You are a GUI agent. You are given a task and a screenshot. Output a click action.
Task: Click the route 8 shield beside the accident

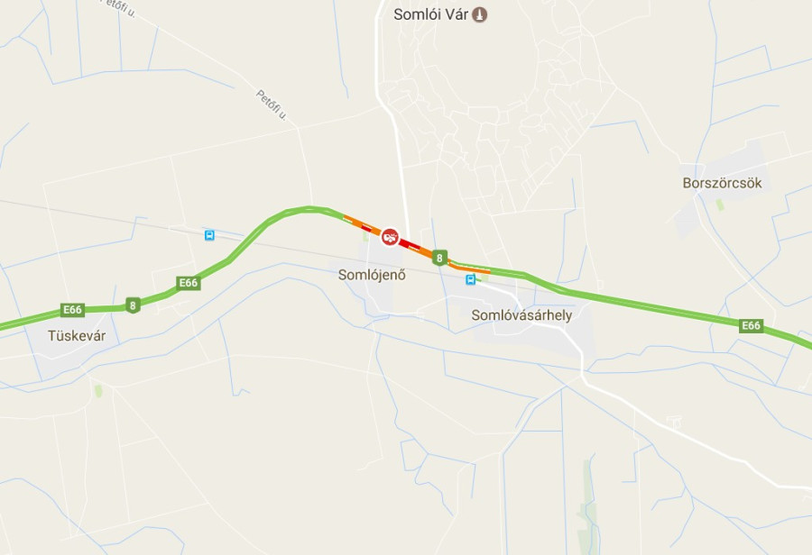tap(439, 258)
